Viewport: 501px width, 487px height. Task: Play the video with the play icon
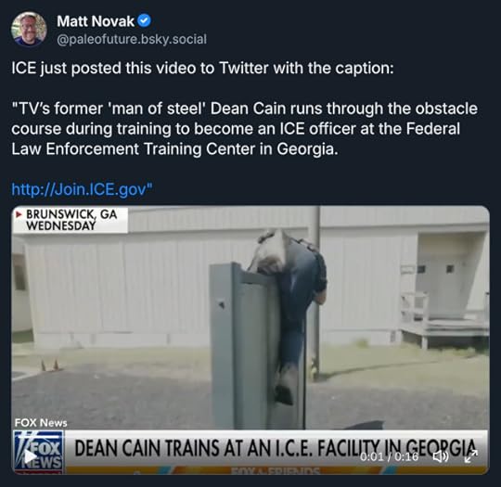[x=31, y=456]
